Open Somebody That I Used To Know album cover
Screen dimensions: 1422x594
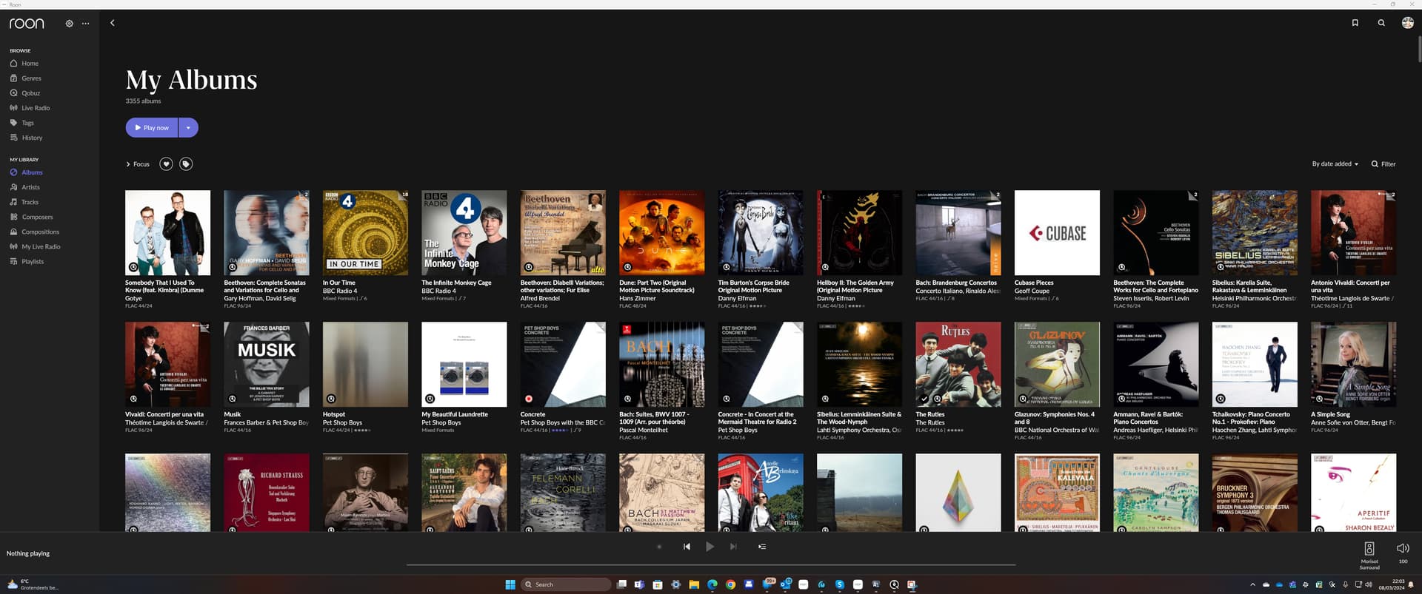click(167, 233)
